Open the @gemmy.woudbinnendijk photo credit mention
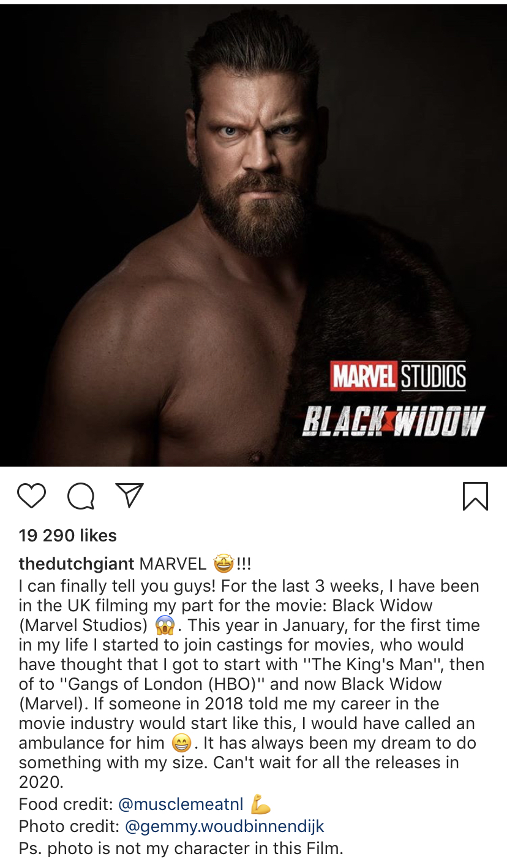This screenshot has width=507, height=867. [224, 826]
